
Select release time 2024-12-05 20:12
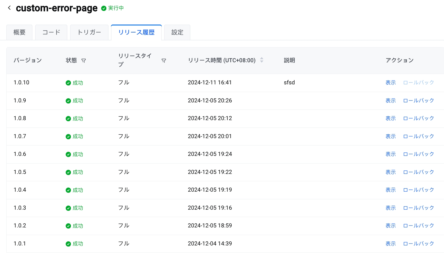[x=210, y=118]
